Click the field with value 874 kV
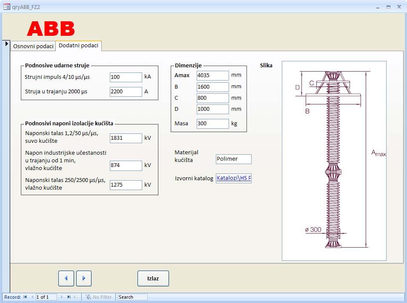 pos(126,165)
